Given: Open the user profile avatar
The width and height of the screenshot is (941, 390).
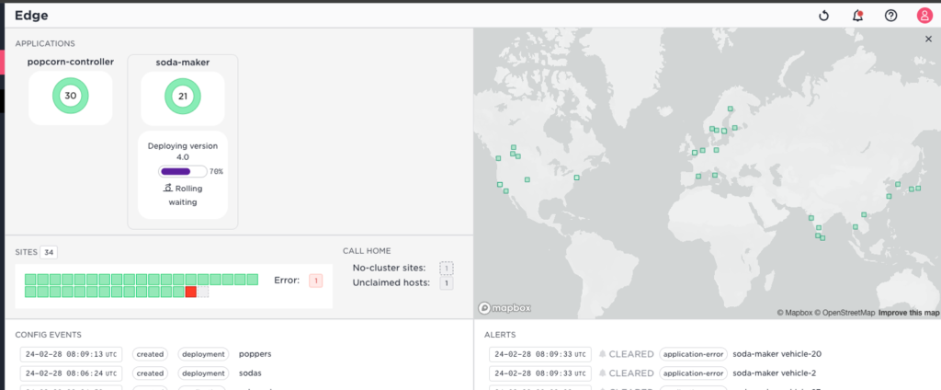Looking at the screenshot, I should coord(924,16).
